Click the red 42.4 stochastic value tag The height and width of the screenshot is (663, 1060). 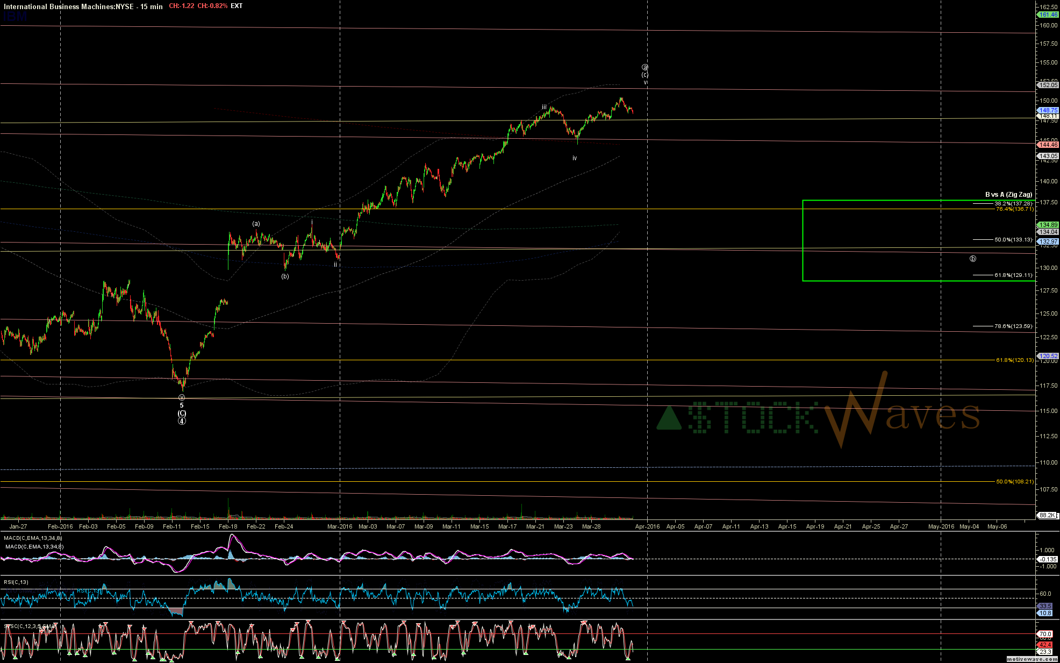pos(1044,645)
